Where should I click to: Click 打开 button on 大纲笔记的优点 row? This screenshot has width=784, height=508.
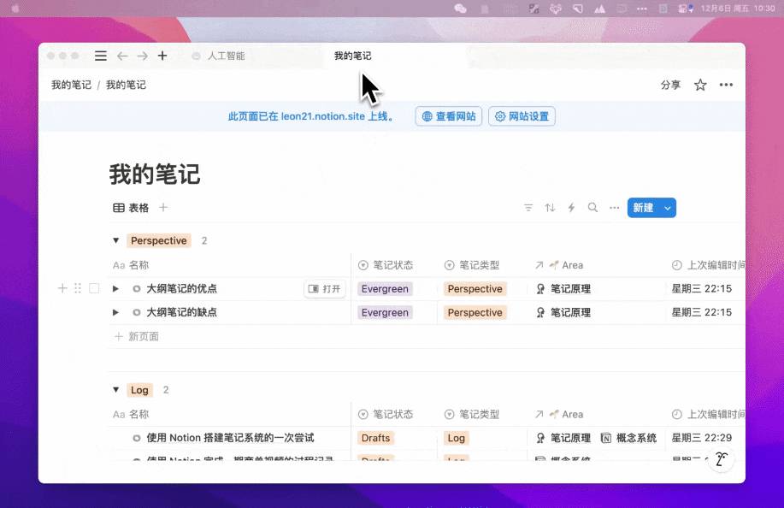pos(325,288)
